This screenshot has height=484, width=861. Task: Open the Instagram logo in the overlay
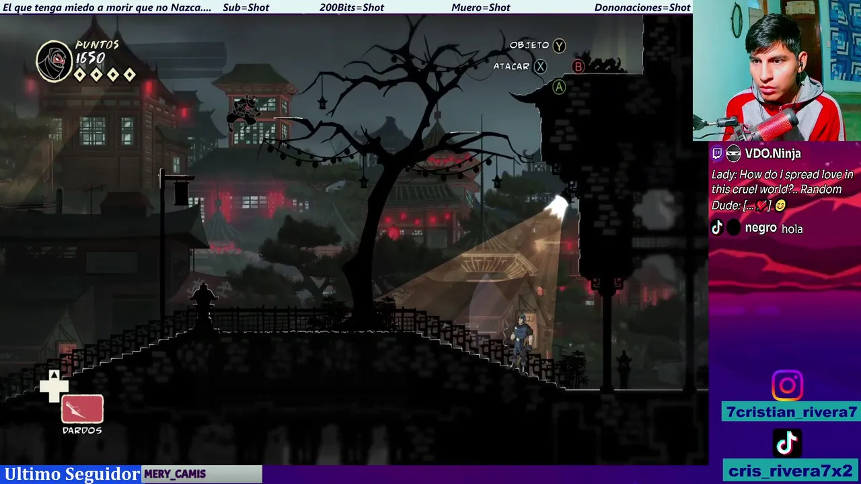click(x=787, y=386)
